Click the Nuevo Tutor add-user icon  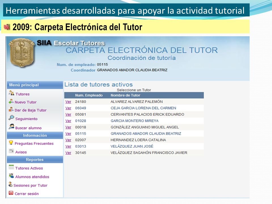tap(11, 101)
